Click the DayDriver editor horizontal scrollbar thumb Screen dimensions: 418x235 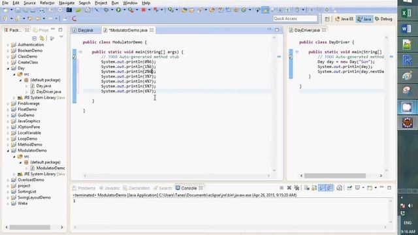coord(335,176)
